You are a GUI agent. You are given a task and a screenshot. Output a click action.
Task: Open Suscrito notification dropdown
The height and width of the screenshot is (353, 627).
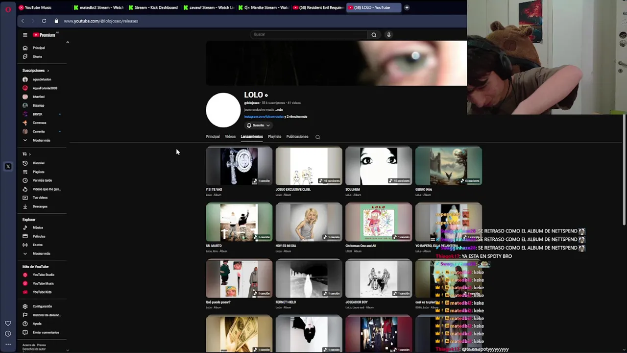point(258,126)
